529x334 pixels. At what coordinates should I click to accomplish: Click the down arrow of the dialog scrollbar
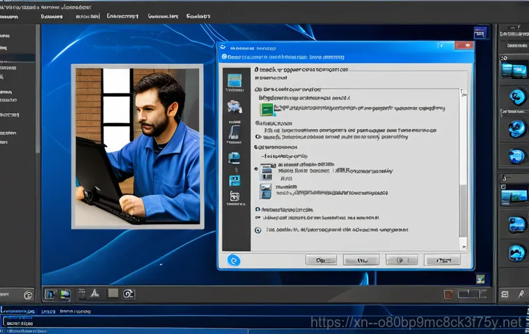tap(464, 247)
